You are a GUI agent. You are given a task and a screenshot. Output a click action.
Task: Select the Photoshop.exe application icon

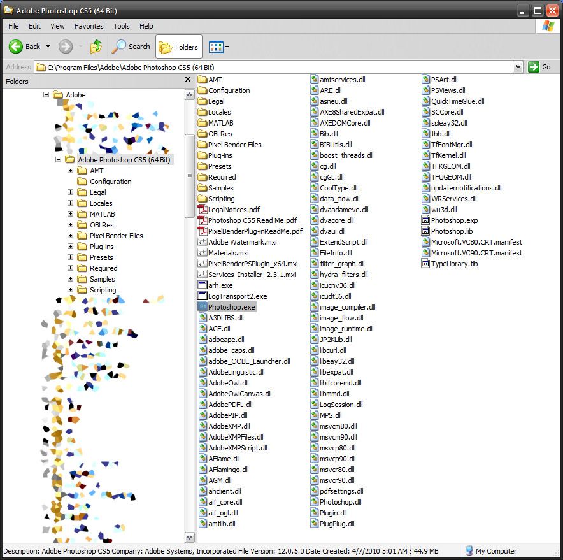pos(203,307)
